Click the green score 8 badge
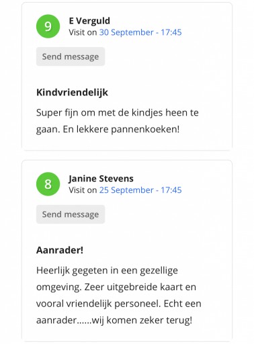This screenshot has width=254, height=344. coord(48,184)
